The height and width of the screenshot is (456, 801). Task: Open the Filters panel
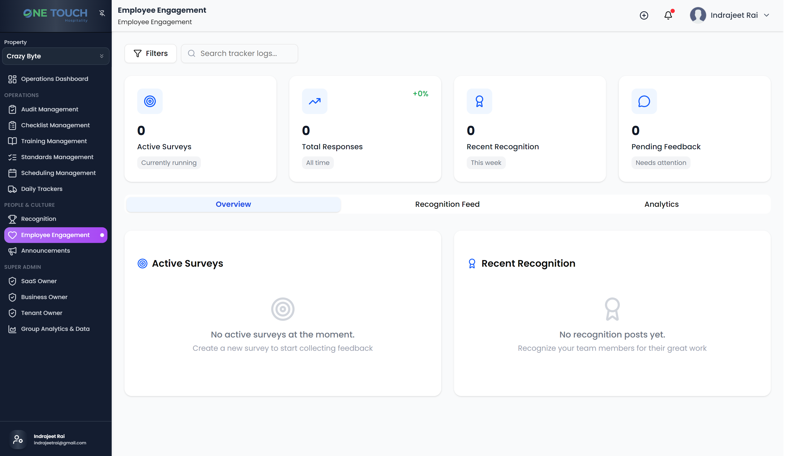[150, 53]
